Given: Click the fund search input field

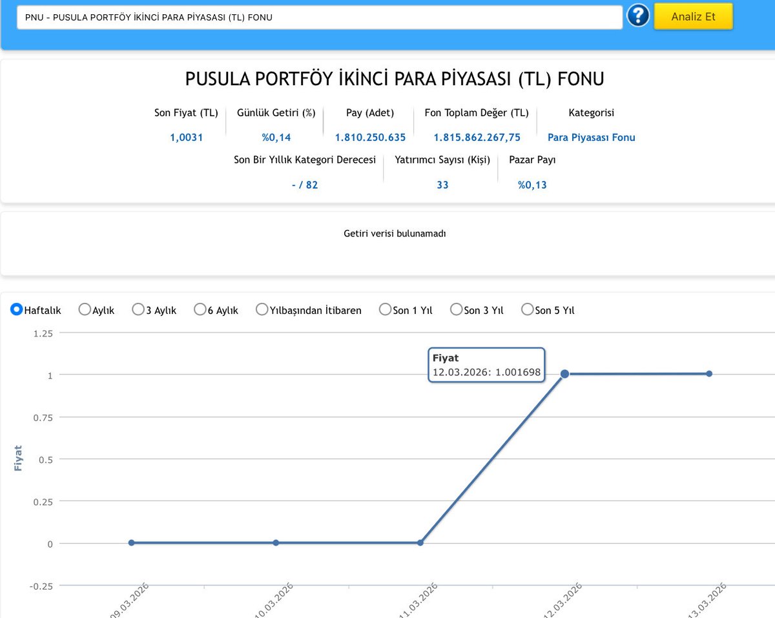Looking at the screenshot, I should [x=320, y=17].
